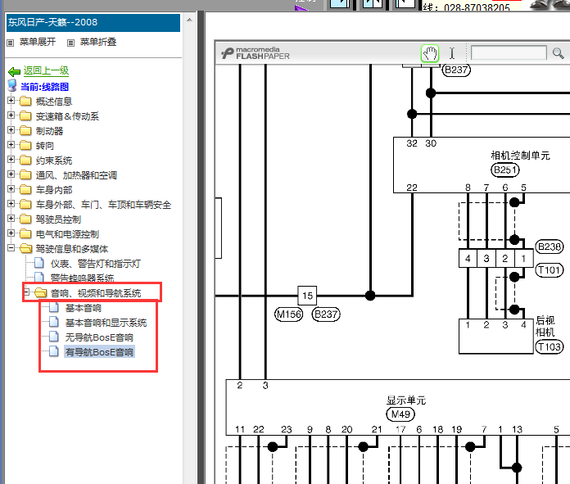The image size is (570, 484).
Task: Expand the 转向 tree node
Action: tap(11, 145)
